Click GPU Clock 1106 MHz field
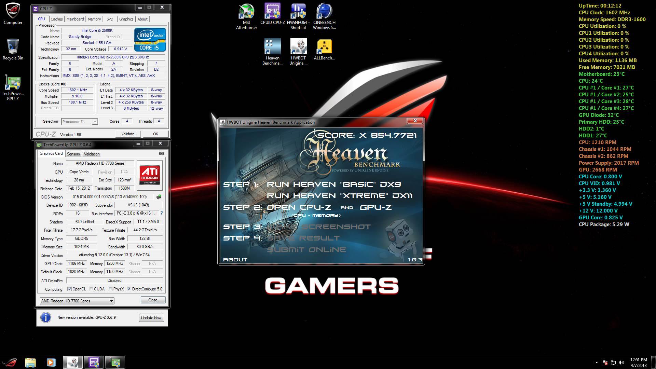 coord(76,263)
